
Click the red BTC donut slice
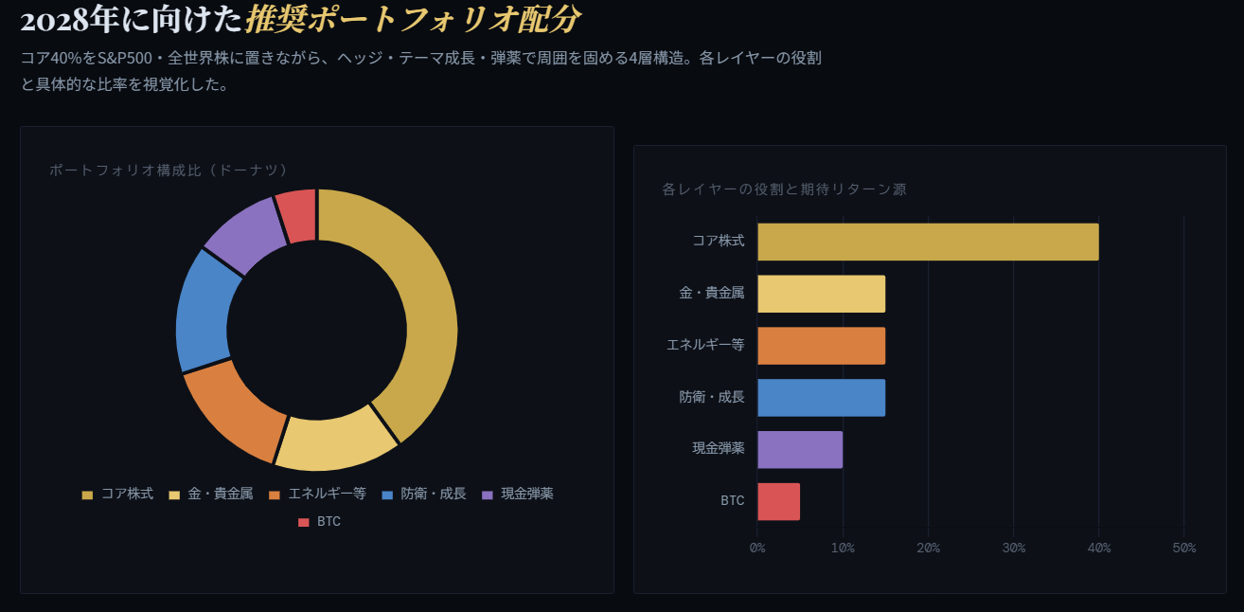point(297,216)
